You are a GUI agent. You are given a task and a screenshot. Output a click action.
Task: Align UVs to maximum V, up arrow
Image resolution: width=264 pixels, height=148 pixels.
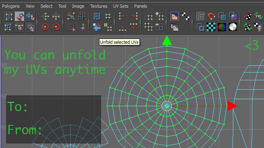tap(133, 27)
